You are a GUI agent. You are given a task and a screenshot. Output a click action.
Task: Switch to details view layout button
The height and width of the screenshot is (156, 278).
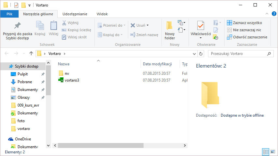point(265,152)
